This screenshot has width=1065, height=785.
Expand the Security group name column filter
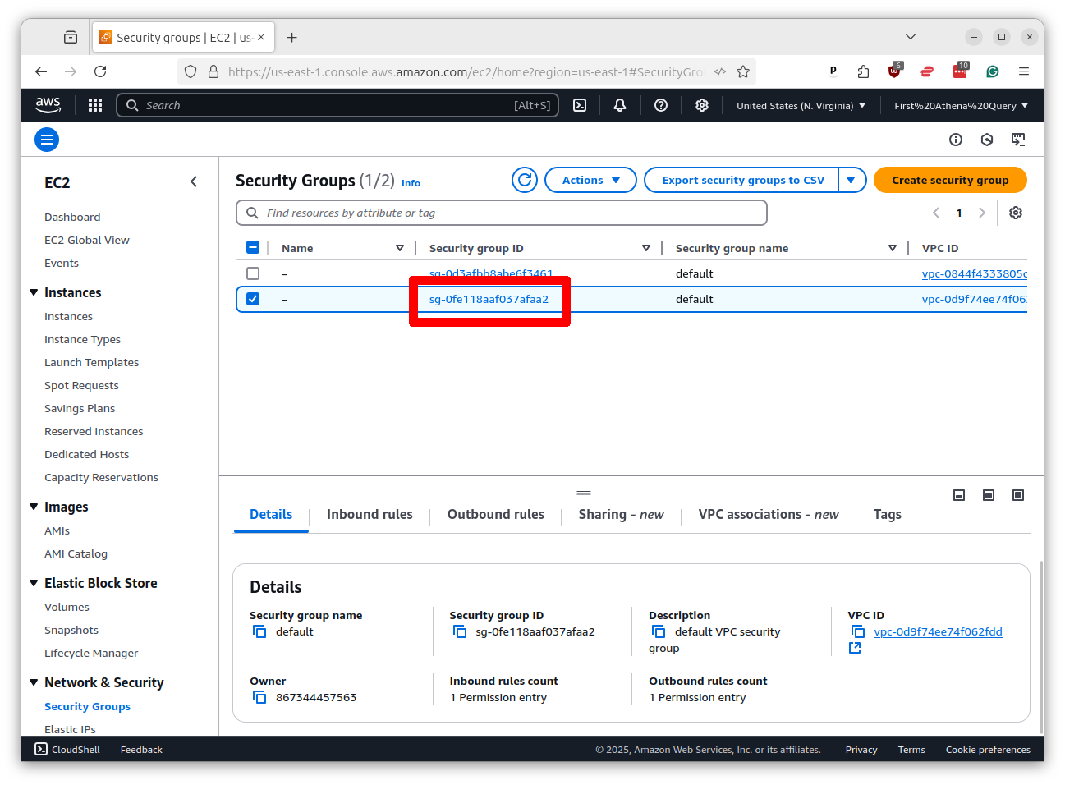pyautogui.click(x=893, y=247)
